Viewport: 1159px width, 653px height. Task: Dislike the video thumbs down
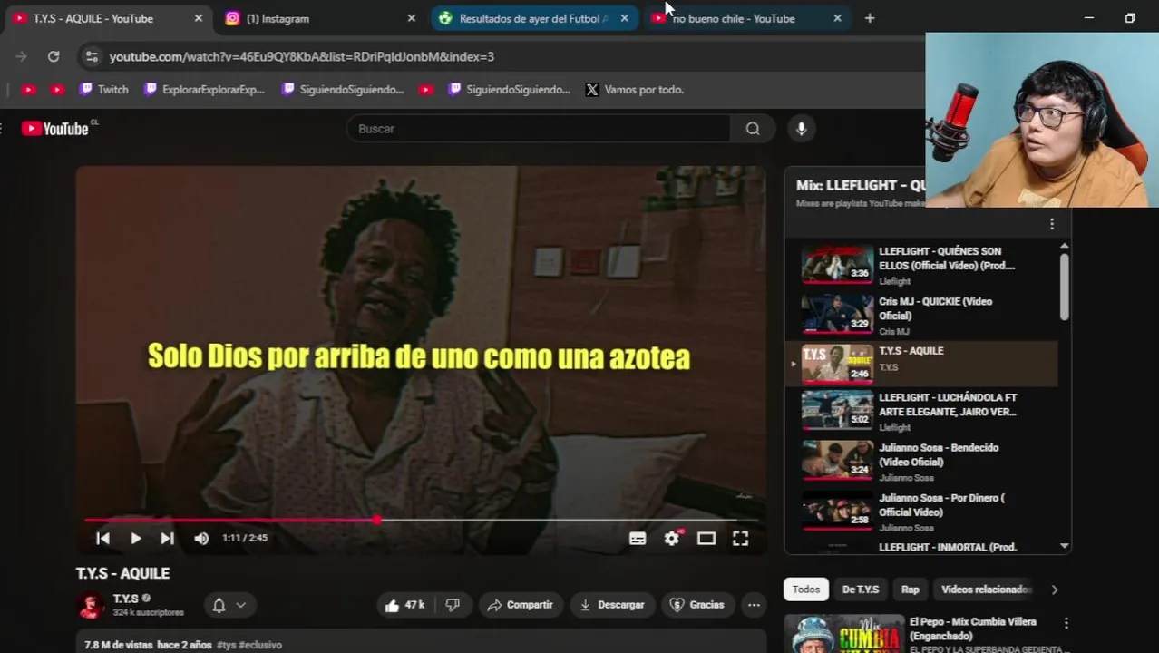[453, 605]
